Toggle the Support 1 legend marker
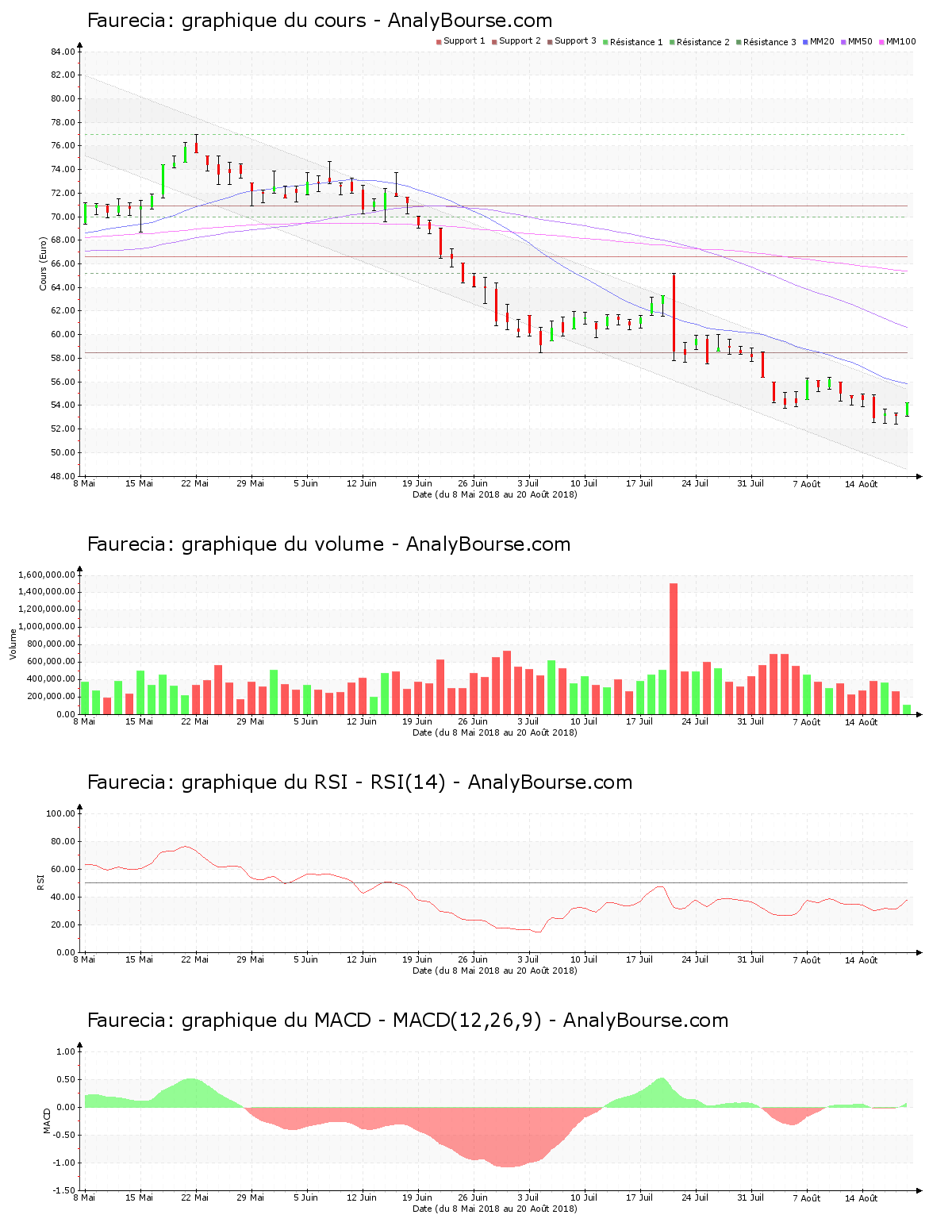This screenshot has height=1230, width=952. (x=437, y=41)
